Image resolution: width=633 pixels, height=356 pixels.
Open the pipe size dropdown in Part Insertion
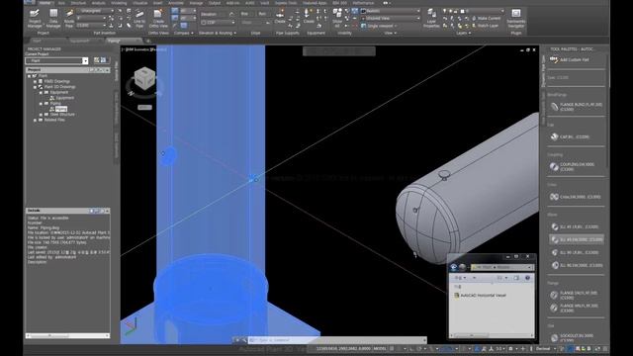(x=92, y=18)
